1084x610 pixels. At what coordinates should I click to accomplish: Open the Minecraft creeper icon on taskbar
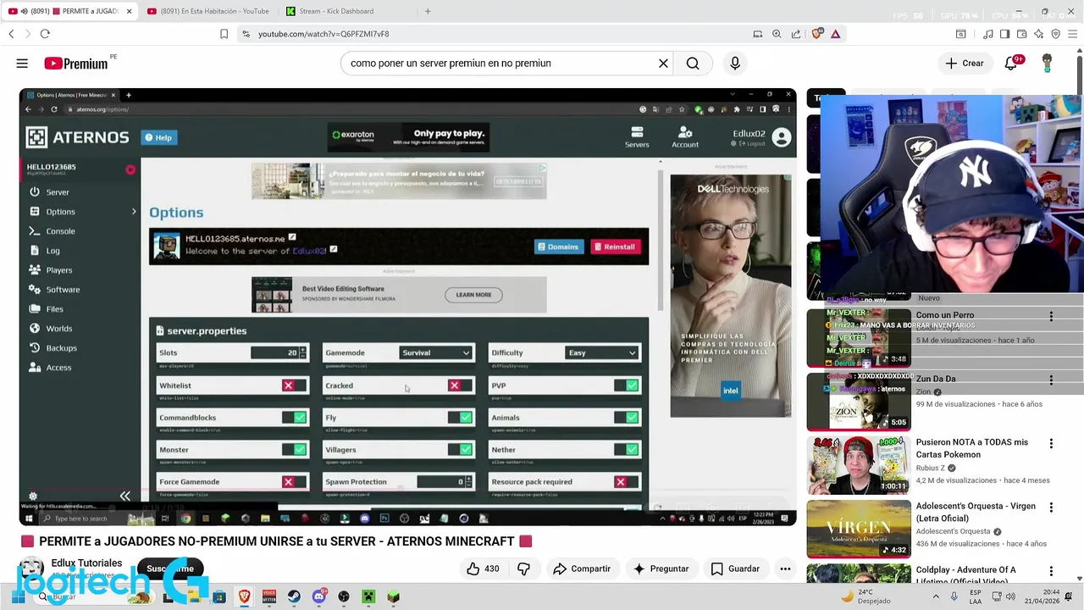click(368, 596)
